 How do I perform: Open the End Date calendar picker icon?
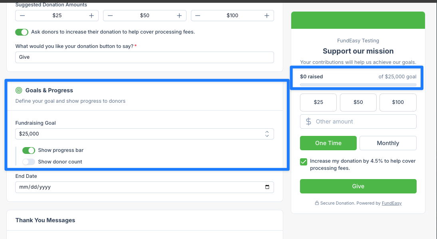click(x=267, y=187)
